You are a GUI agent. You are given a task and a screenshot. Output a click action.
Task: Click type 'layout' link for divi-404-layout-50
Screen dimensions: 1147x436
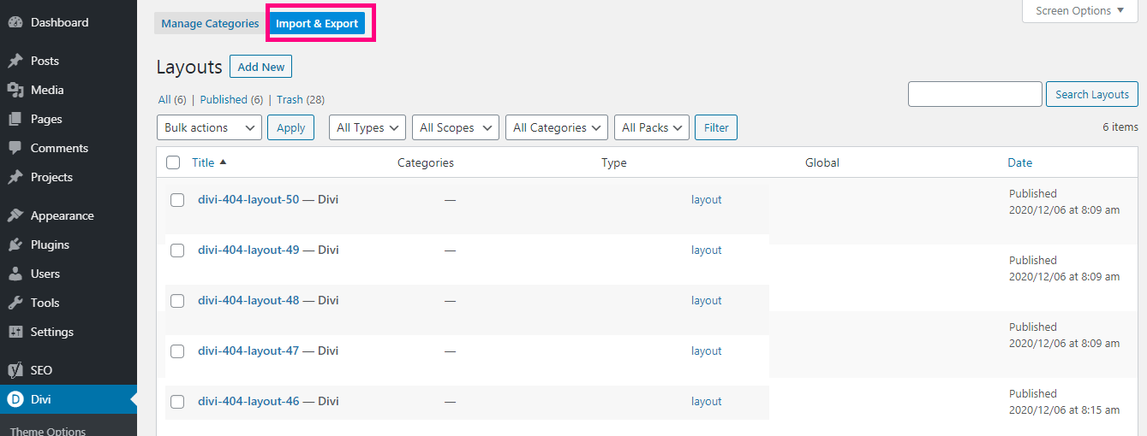coord(707,199)
